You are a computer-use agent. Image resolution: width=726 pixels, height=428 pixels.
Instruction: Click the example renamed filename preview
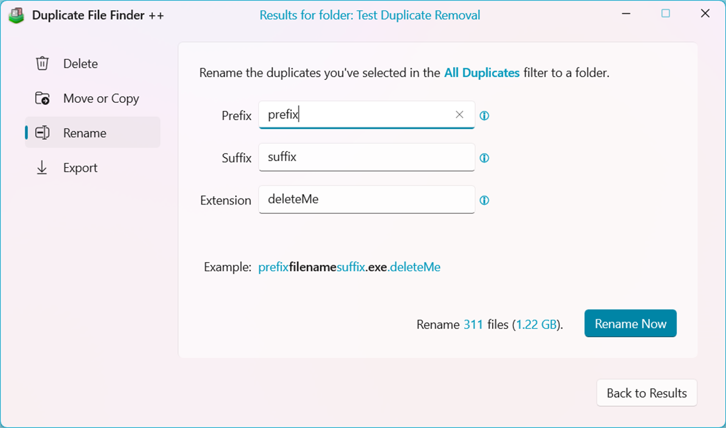349,267
